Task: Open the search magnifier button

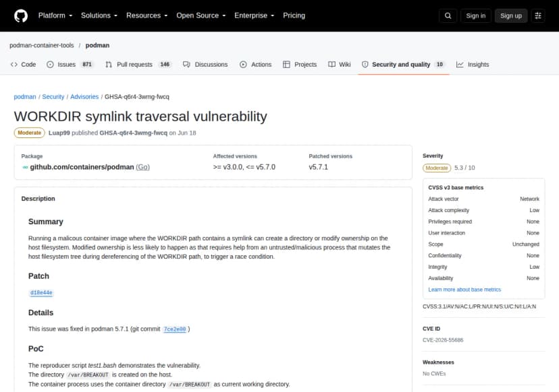Action: (448, 15)
